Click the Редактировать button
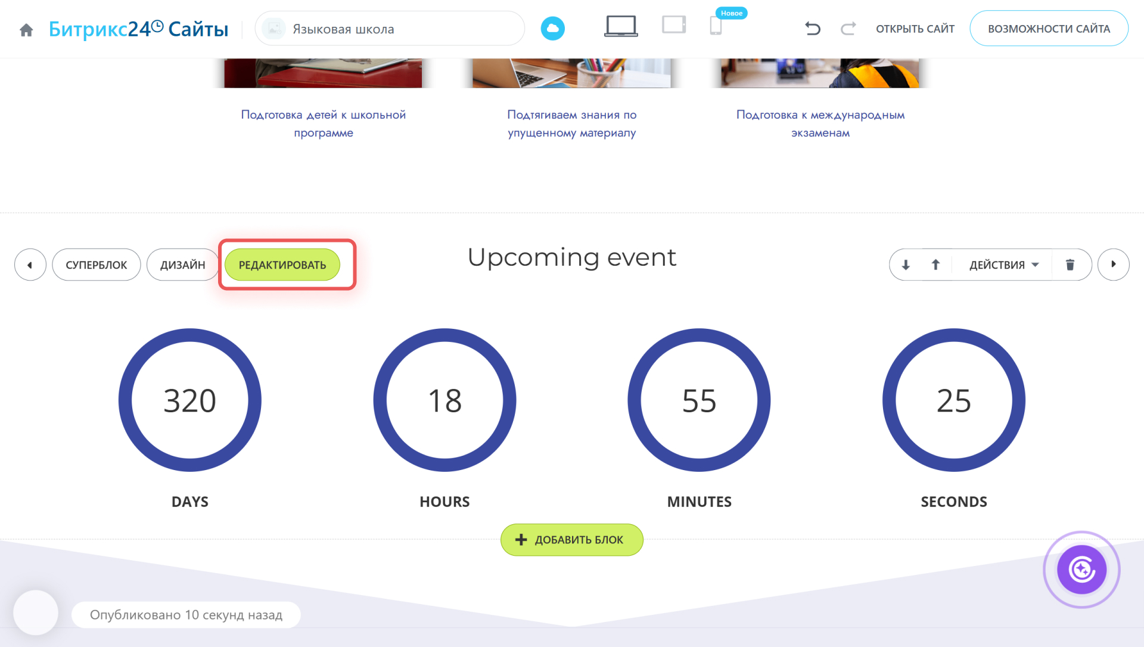1144x647 pixels. pyautogui.click(x=282, y=265)
